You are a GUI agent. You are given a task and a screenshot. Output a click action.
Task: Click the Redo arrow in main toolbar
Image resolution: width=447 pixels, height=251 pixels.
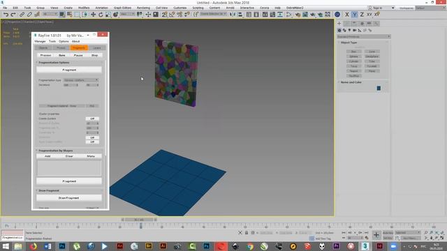[x=13, y=15]
